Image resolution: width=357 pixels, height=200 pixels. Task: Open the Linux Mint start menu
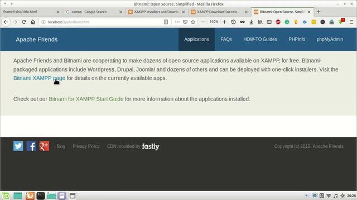click(6, 196)
